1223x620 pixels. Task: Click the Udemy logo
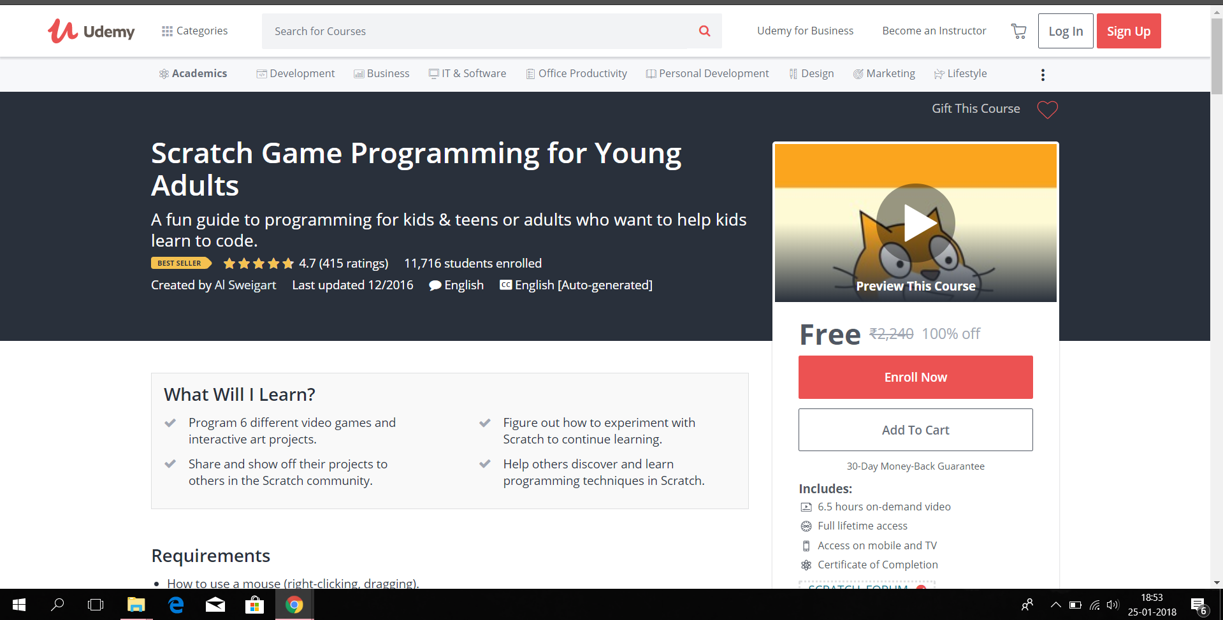[91, 31]
